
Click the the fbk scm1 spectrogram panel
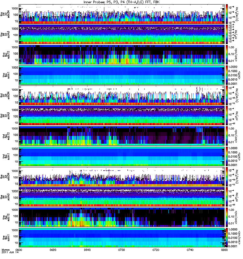122,238
